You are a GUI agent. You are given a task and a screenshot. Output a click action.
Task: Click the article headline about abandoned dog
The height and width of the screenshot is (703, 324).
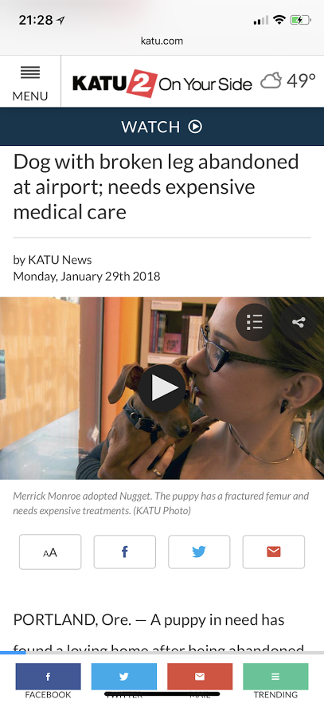pos(156,187)
